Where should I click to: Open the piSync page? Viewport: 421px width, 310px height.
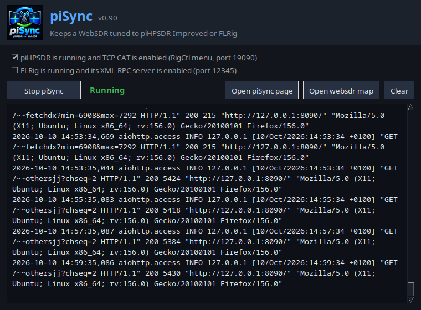262,90
